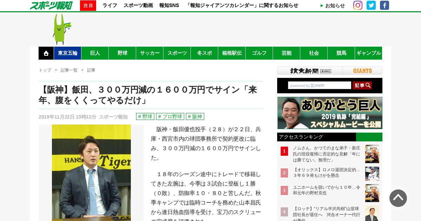Select the 冬スポ navigation tab

[x=205, y=53]
